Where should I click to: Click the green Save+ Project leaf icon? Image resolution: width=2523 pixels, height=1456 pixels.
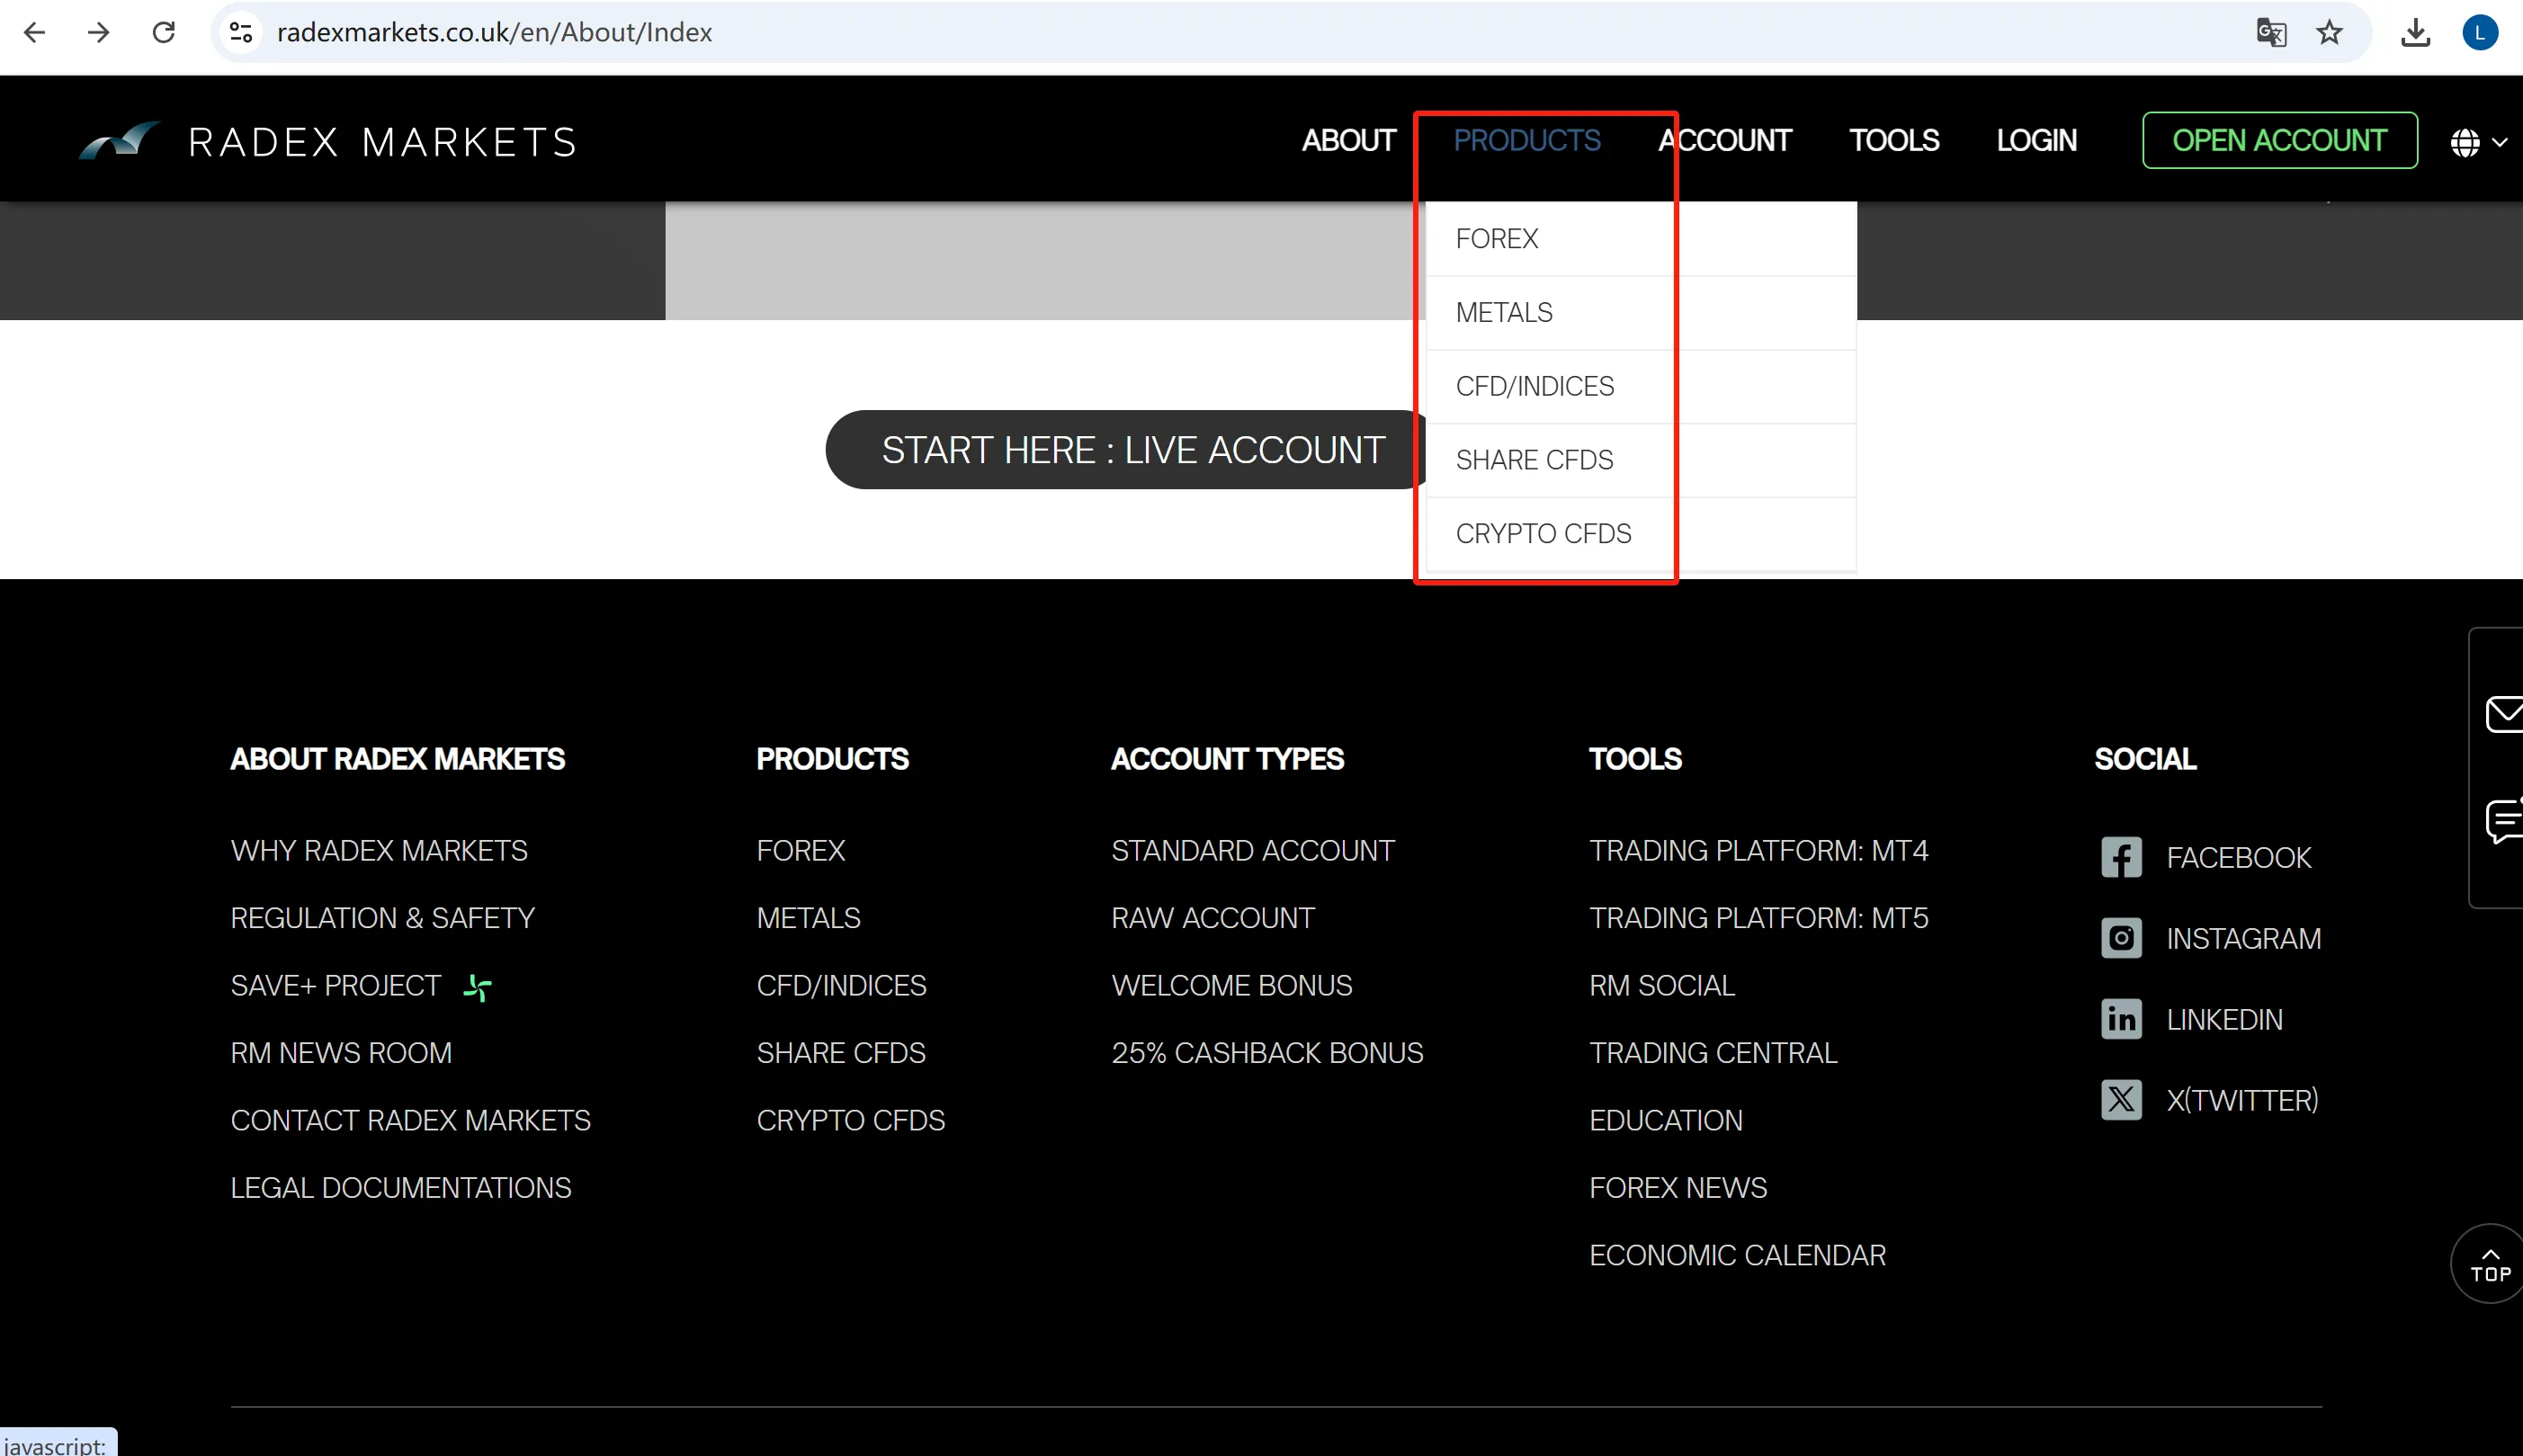point(478,988)
